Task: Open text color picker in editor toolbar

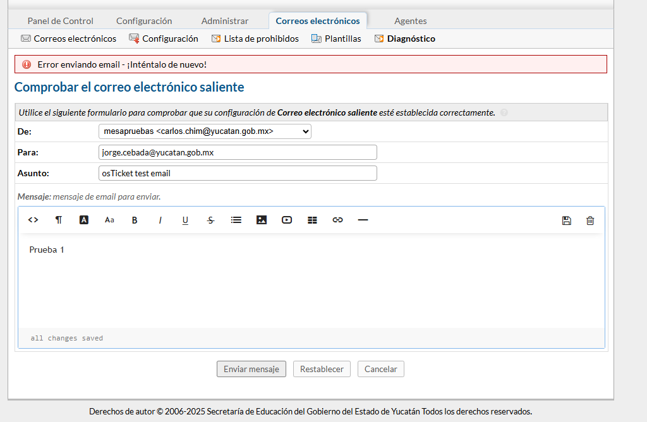Action: (84, 220)
